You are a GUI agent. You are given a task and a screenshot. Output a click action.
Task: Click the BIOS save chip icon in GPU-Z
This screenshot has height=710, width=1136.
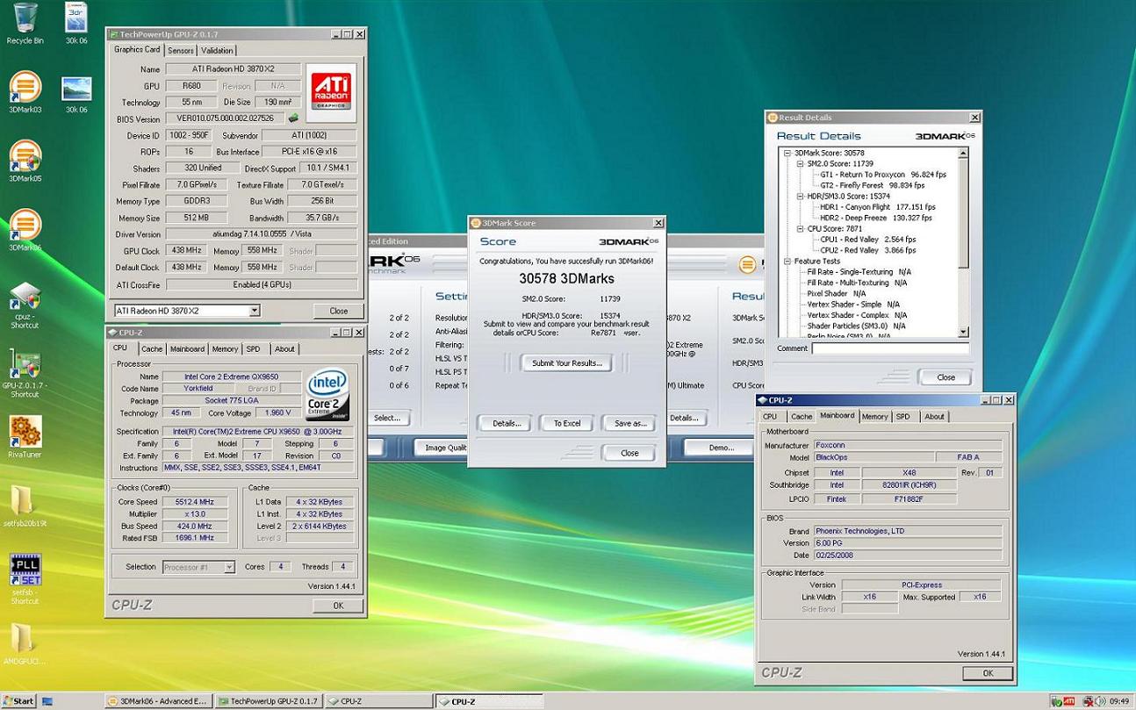click(x=293, y=118)
